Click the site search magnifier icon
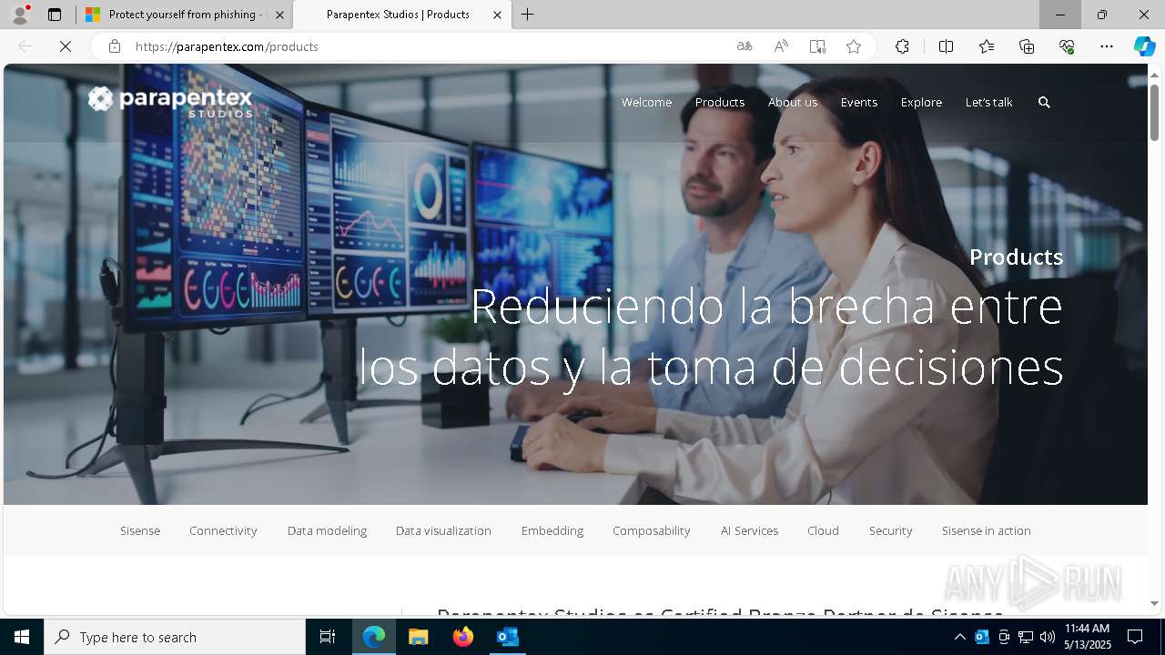 tap(1044, 103)
